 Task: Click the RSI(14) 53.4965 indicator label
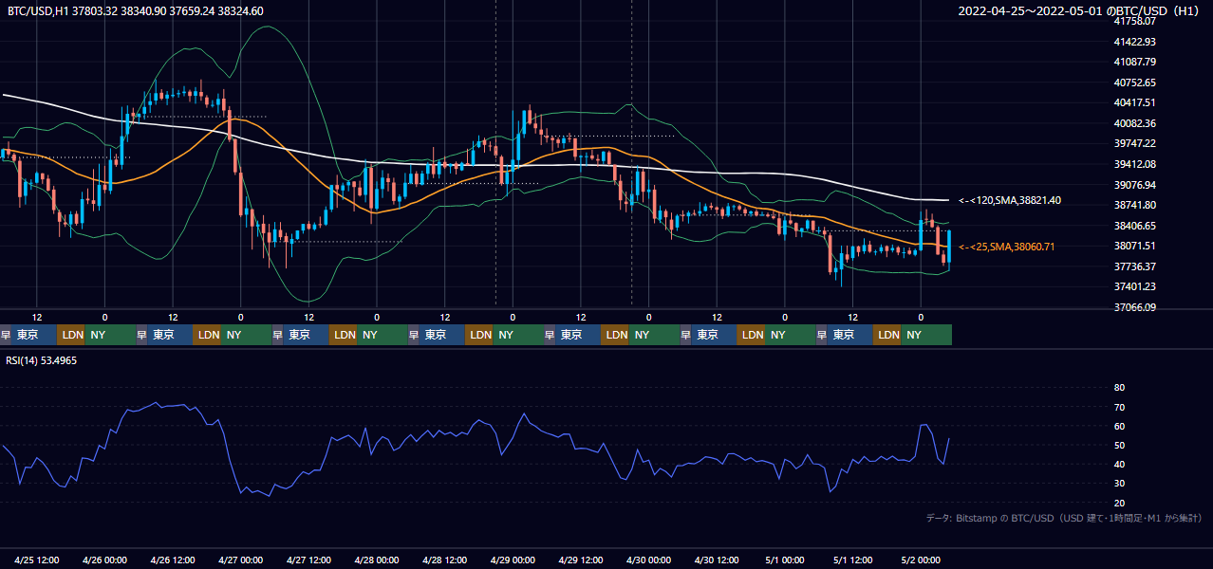pos(43,360)
